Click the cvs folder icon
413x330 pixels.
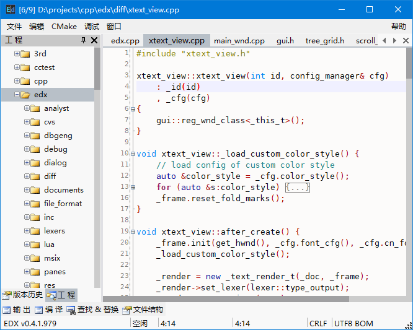35,122
